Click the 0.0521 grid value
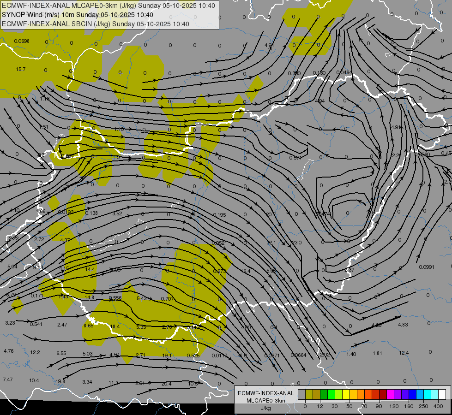The height and width of the screenshot is (415, 452). tap(219, 243)
